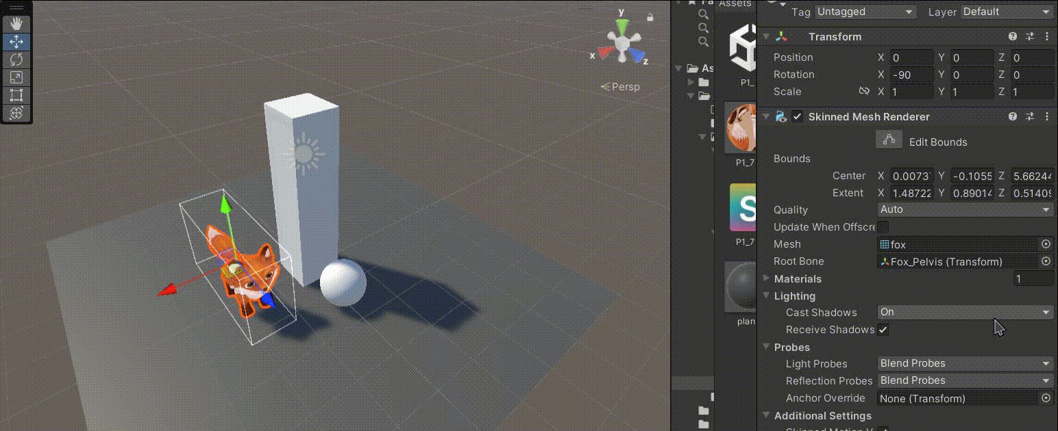
Task: Open the Root Bone object picker circle
Action: coord(1046,261)
